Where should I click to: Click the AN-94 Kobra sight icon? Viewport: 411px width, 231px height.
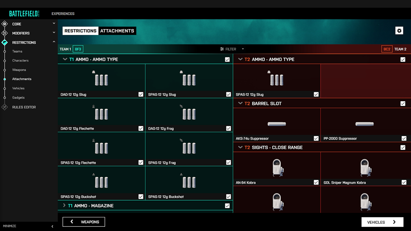point(277,168)
